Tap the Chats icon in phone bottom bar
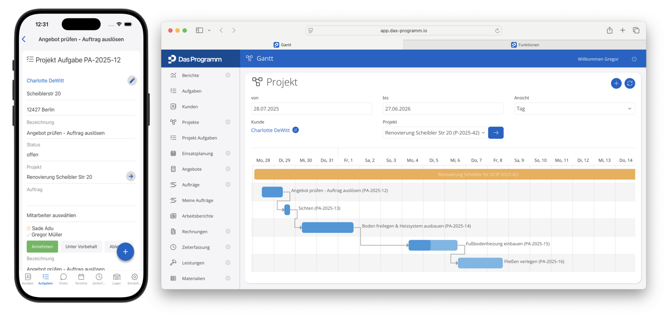Image resolution: width=666 pixels, height=323 pixels. point(63,279)
